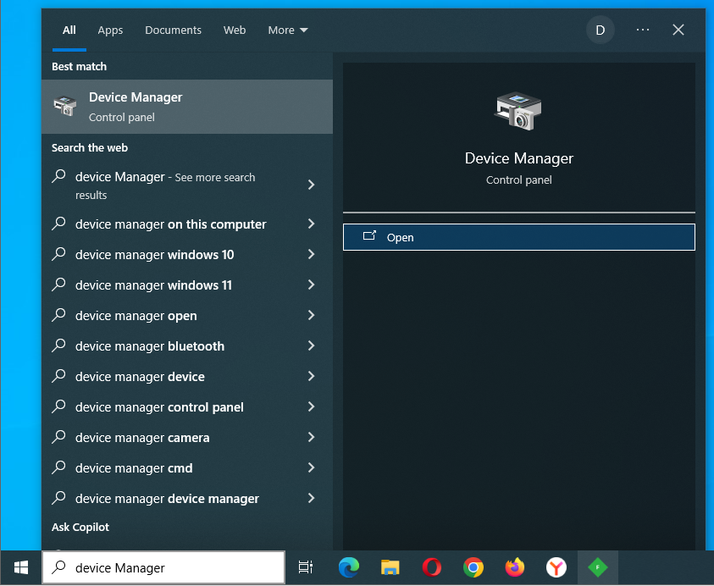Click search icon beside 'windows 11' suggestion

pyautogui.click(x=58, y=285)
